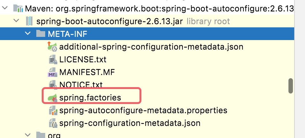Click the vertical scrollbar thumb
This screenshot has width=305, height=138.
[290, 86]
